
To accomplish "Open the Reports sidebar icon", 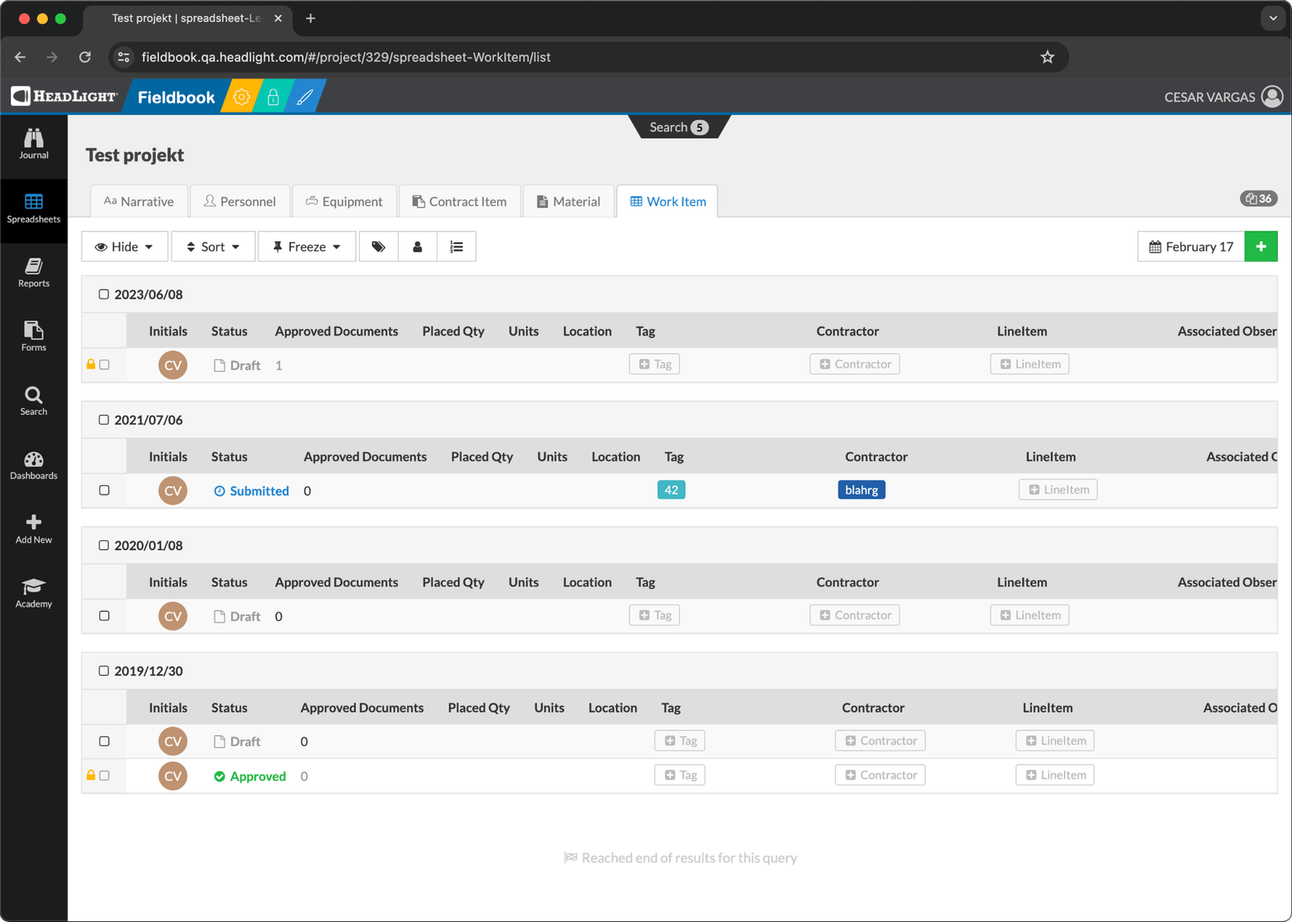I will (x=34, y=273).
